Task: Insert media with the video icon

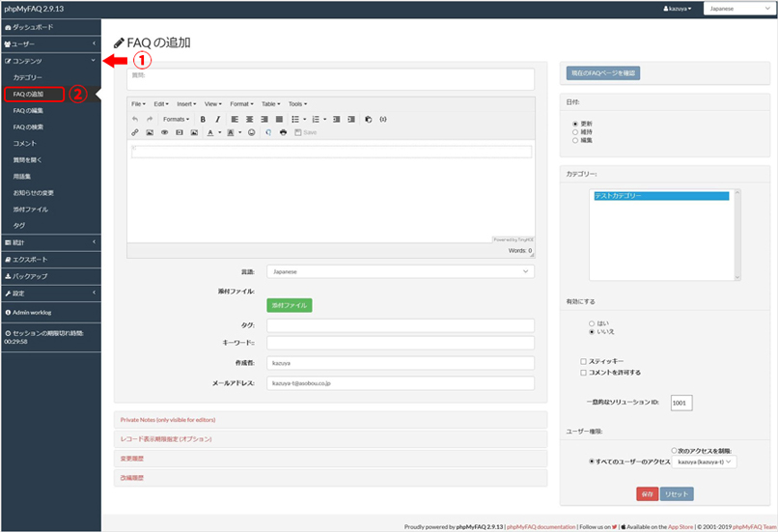Action: tap(180, 132)
